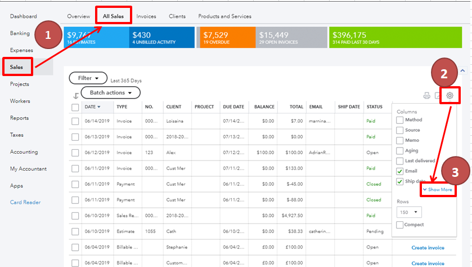This screenshot has height=267, width=472.
Task: Open Dashboard in the sidebar
Action: coord(24,16)
